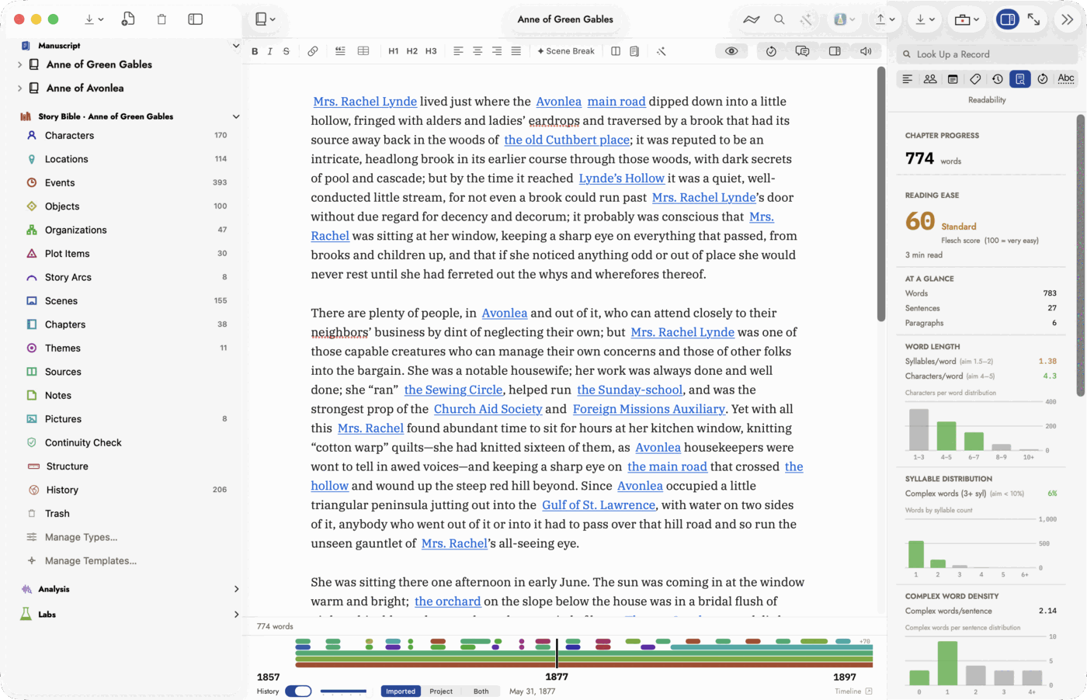Toggle the left sidebar panel icon
The width and height of the screenshot is (1087, 700).
[x=196, y=19]
